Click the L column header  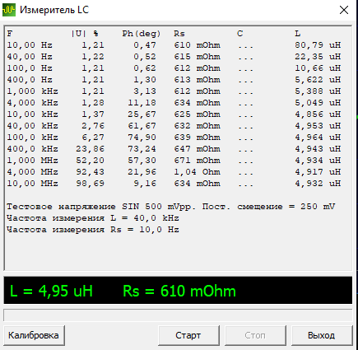[x=298, y=34]
